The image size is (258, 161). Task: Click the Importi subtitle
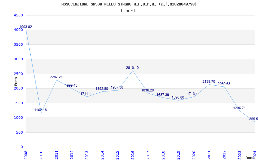pos(129,11)
